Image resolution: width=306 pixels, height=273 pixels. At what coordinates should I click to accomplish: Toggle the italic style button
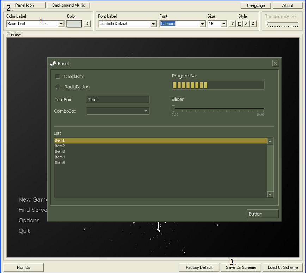[x=232, y=24]
